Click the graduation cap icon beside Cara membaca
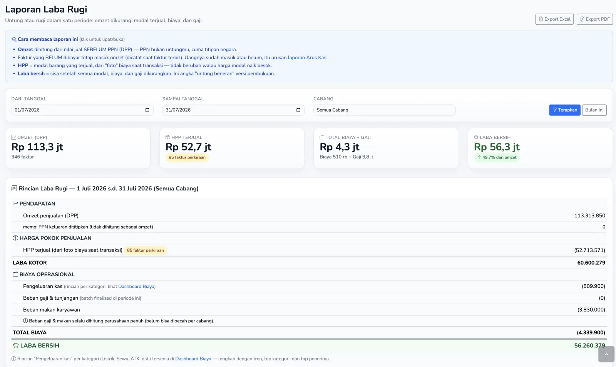The image size is (616, 367). 14,39
